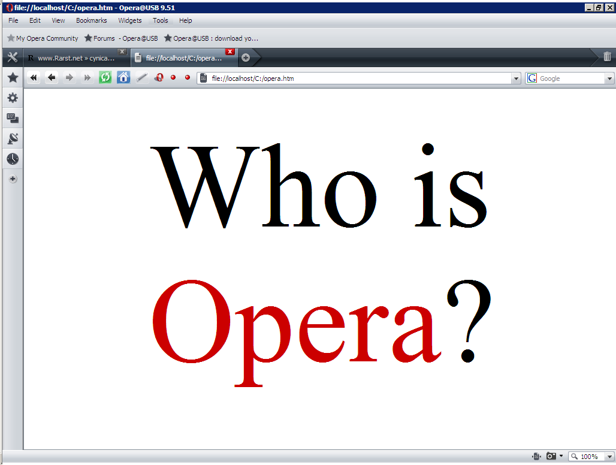Viewport: 616px width, 465px height.
Task: Click the second red dot button
Action: click(188, 77)
